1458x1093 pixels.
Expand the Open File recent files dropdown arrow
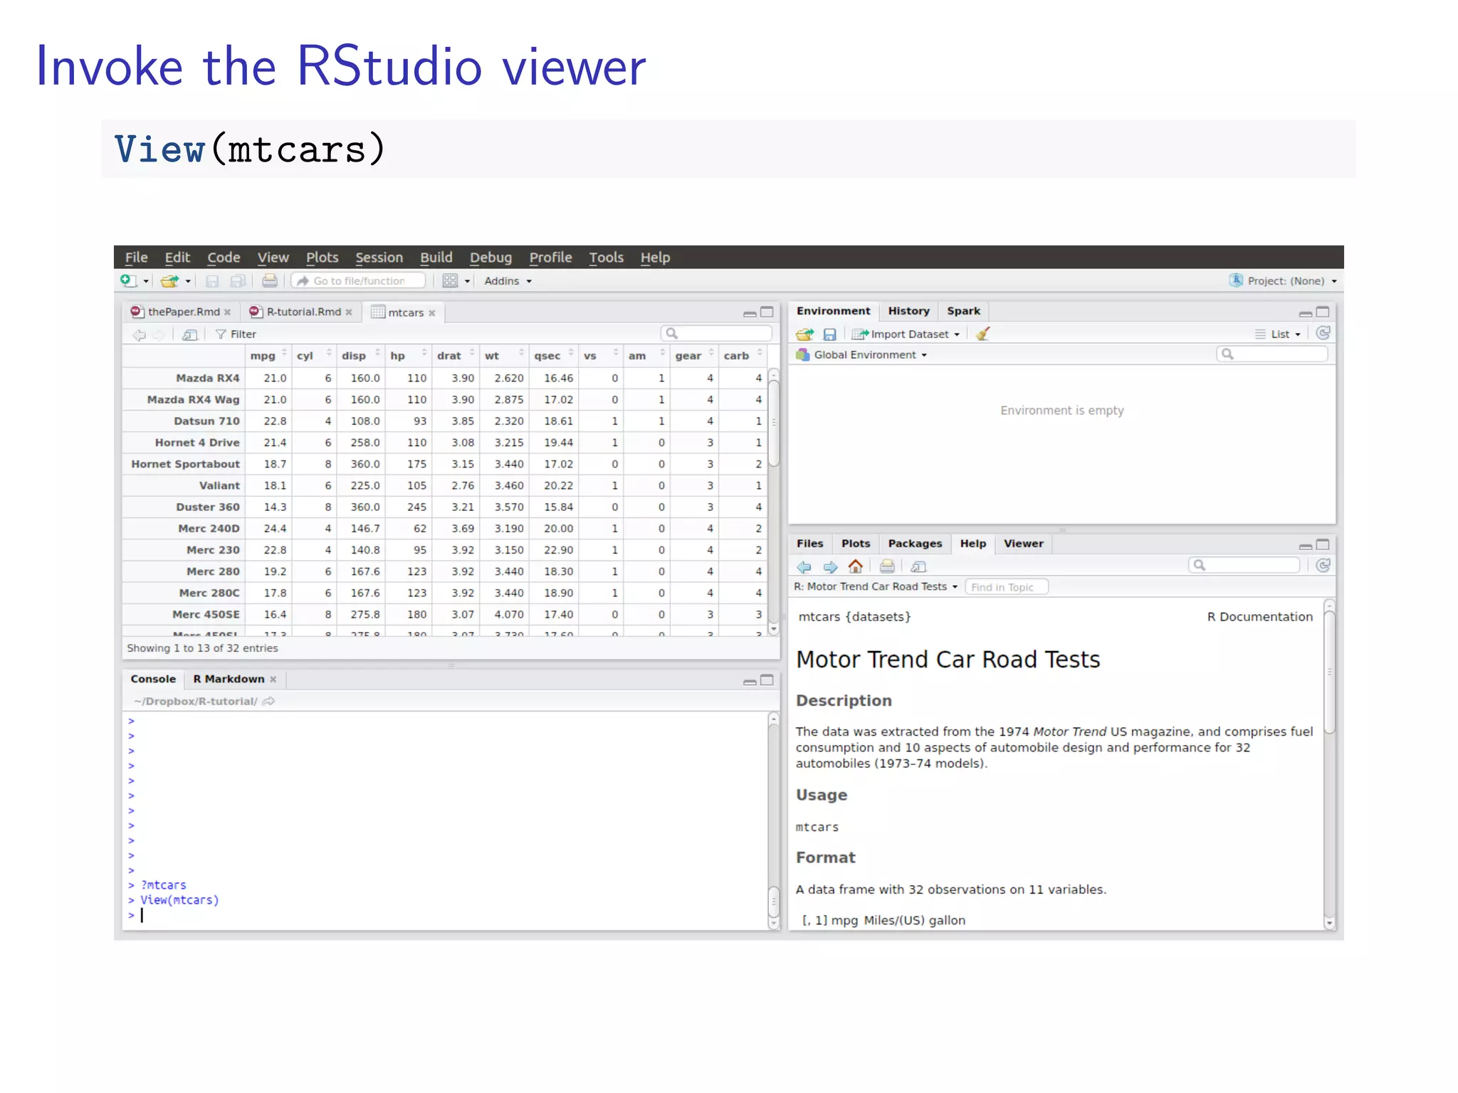pos(188,282)
